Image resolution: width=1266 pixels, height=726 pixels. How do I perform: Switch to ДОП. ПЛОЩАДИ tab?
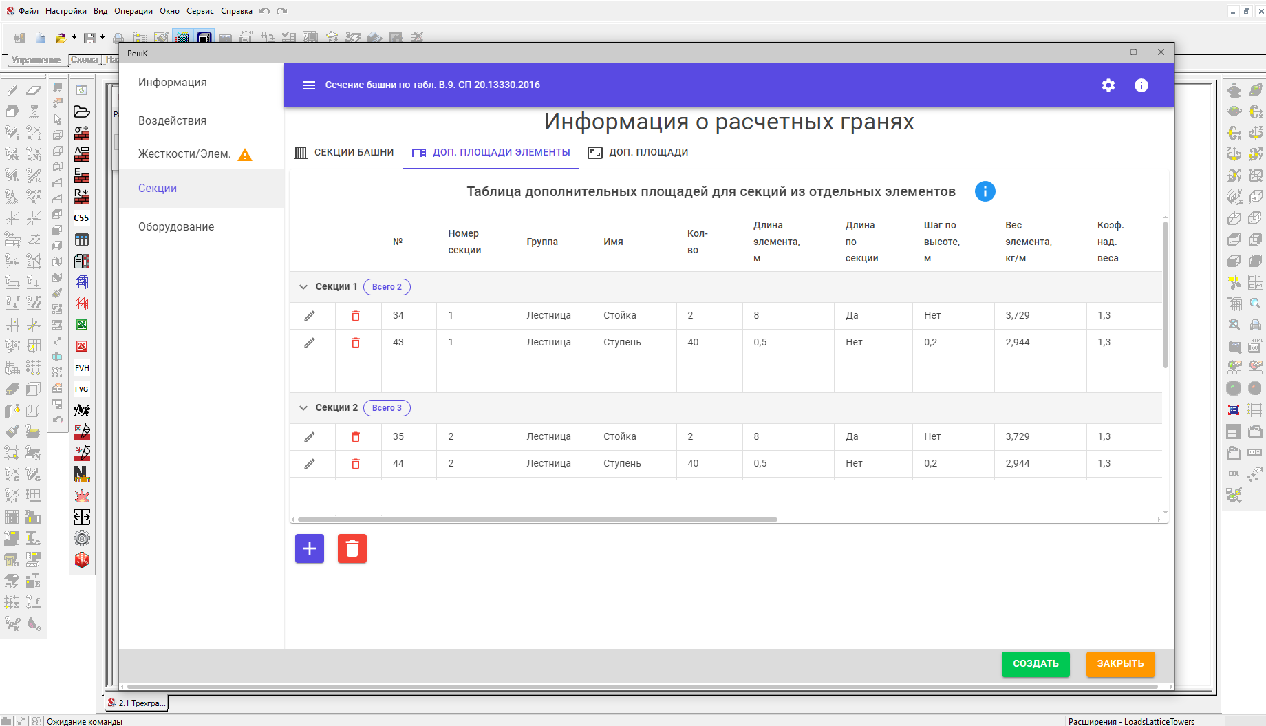click(638, 152)
